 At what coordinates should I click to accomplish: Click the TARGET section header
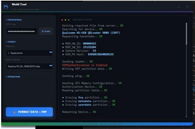pyautogui.click(x=11, y=42)
